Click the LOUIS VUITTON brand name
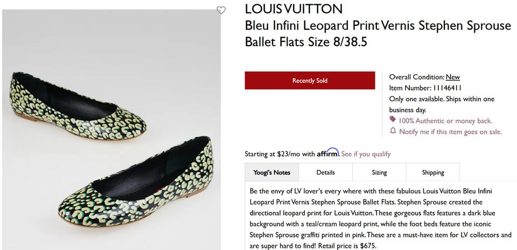Image resolution: width=517 pixels, height=250 pixels. tap(294, 9)
